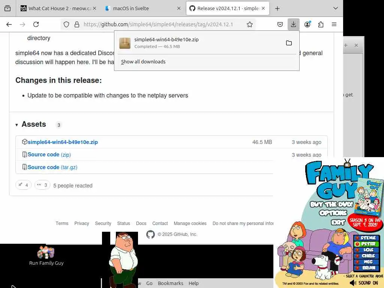Select Brian character in Family Guy app
The height and width of the screenshot is (288, 384).
366,268
